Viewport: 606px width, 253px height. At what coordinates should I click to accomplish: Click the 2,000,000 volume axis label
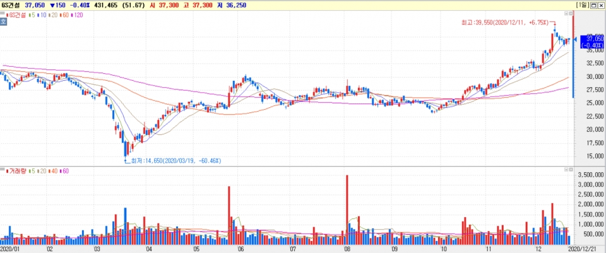591,204
